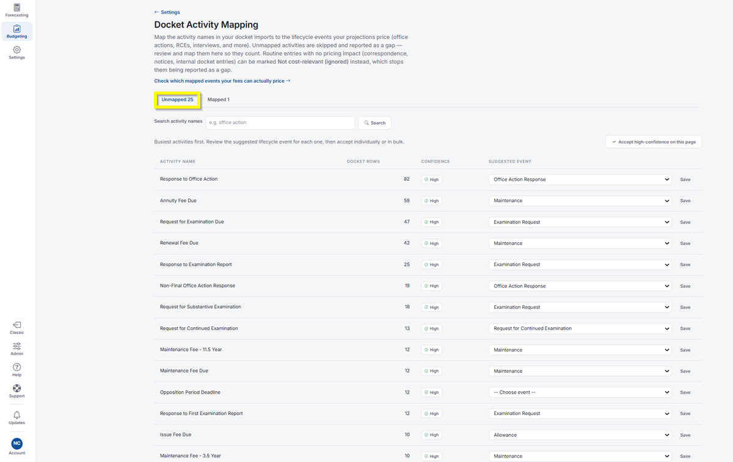The image size is (733, 462).
Task: Save the Maintenance Fee - 11.5 Year mapping
Action: pyautogui.click(x=685, y=350)
